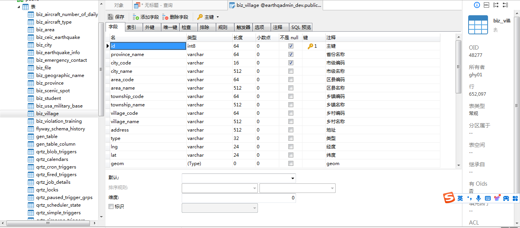
Task: Select qrtz_cron_triggers in the tree
Action: pyautogui.click(x=56, y=167)
